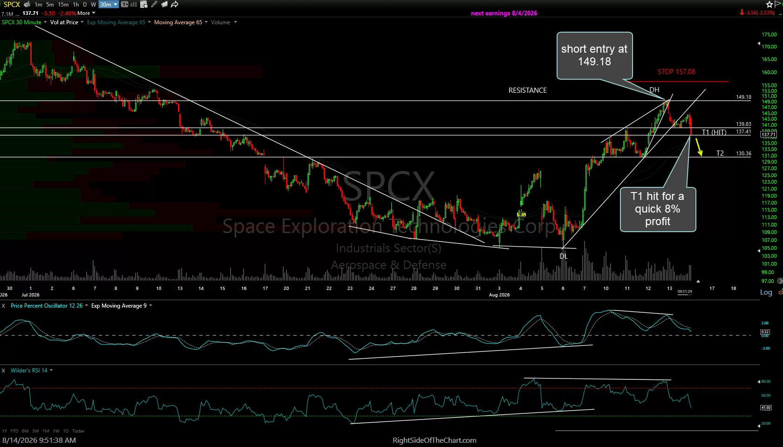783x447 pixels.
Task: Open Exp Moving Average 9 indicator menu
Action: tap(122, 306)
